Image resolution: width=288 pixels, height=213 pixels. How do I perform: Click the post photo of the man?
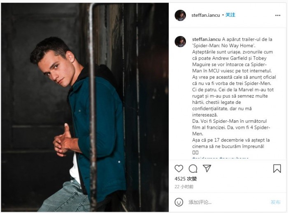85,107
